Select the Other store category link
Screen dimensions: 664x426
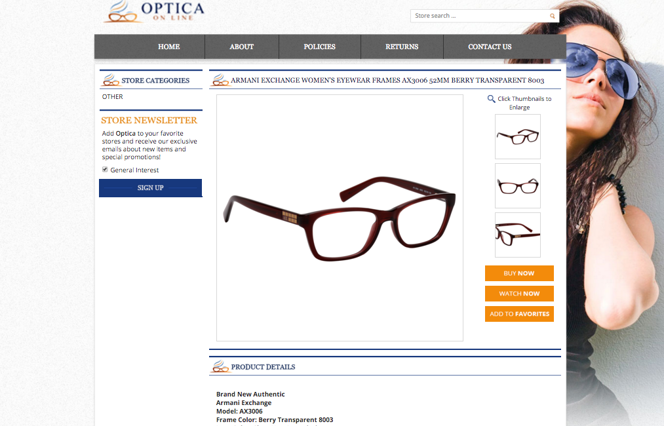(113, 96)
